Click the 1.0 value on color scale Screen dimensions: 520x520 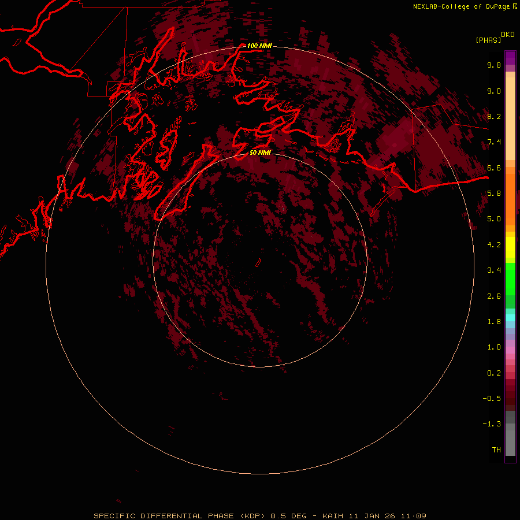(494, 347)
